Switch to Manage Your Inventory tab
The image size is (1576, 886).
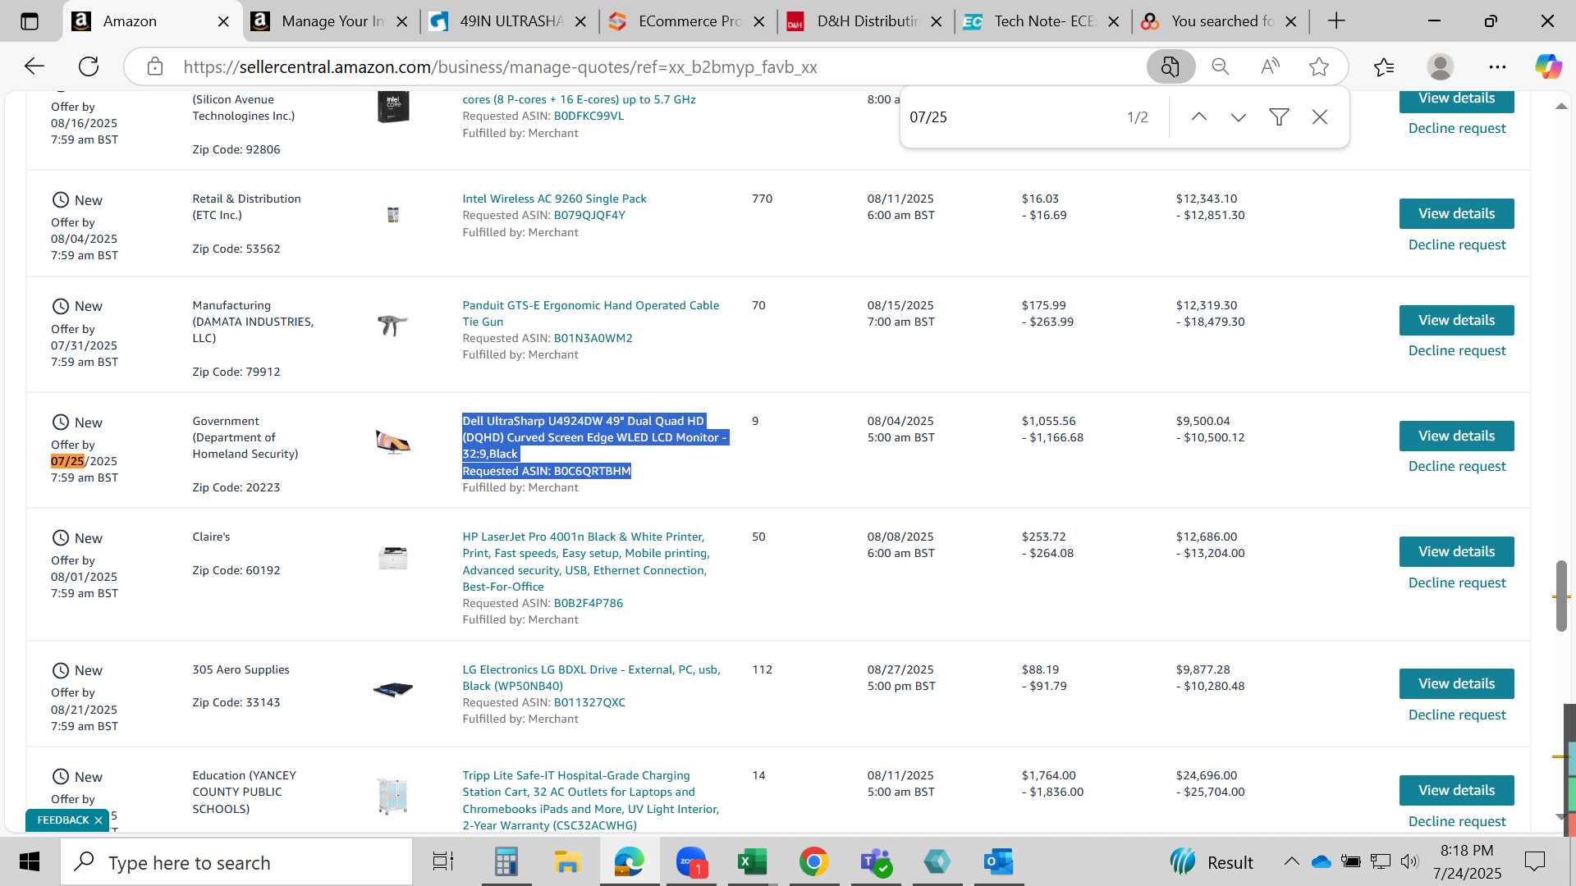point(332,21)
